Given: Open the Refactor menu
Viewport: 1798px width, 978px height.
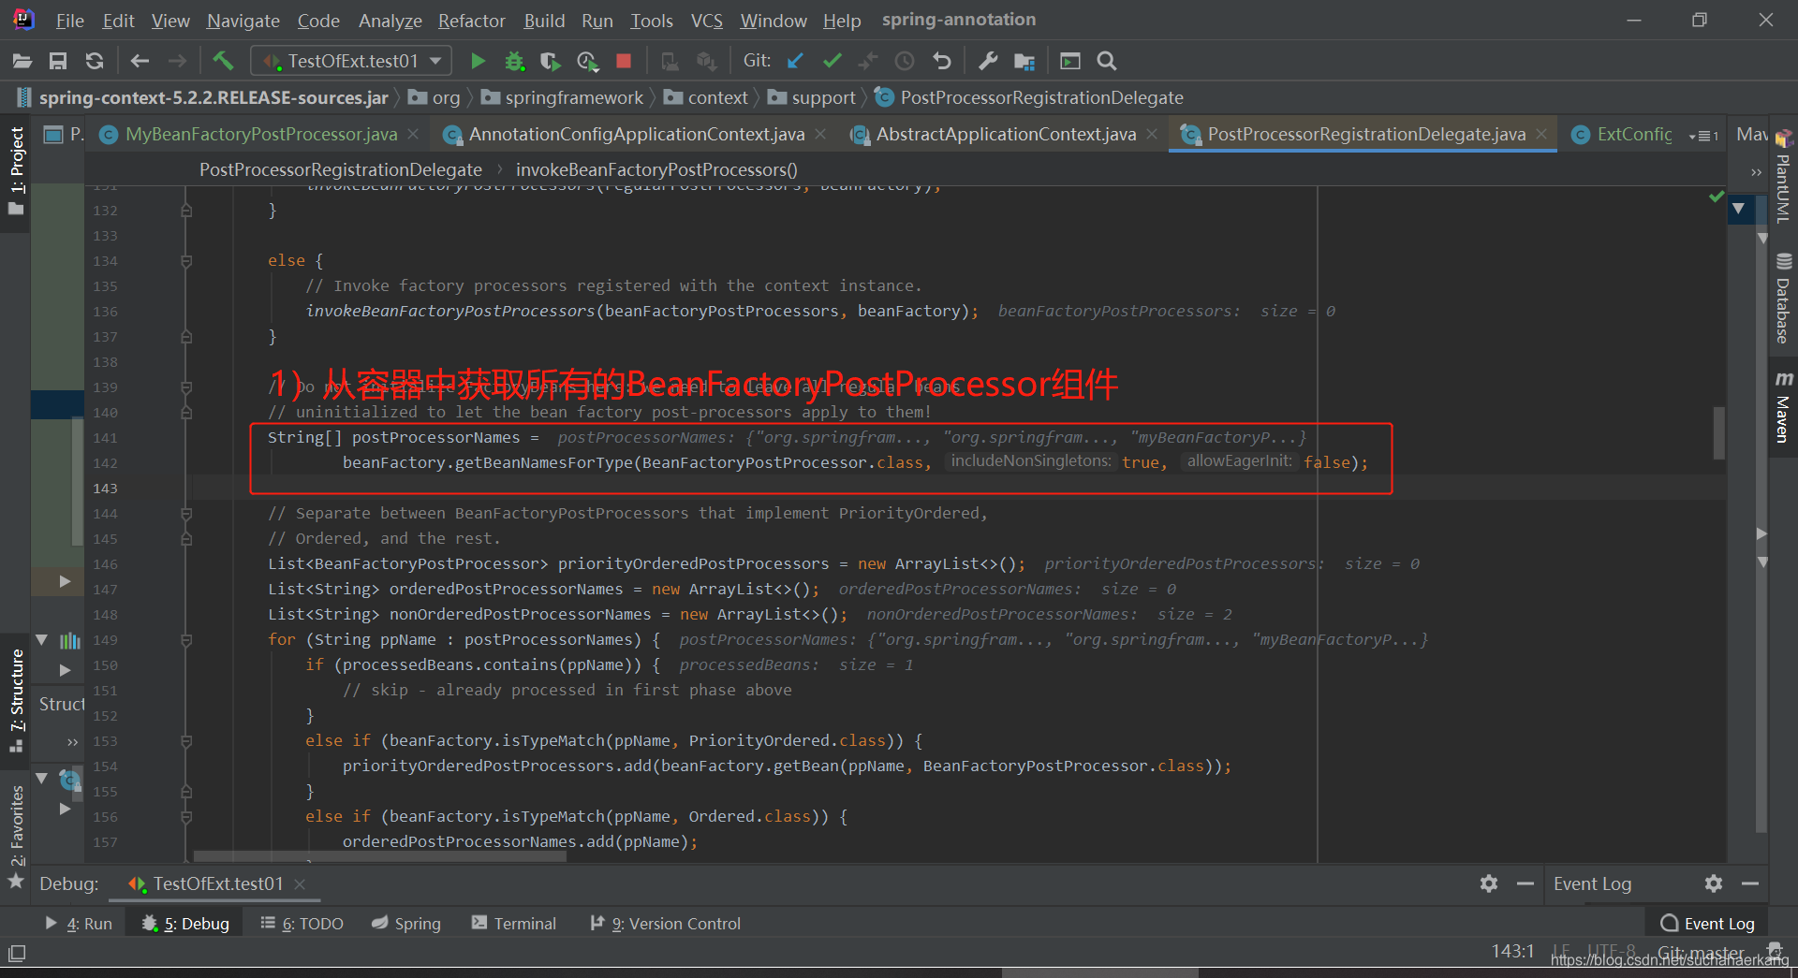Looking at the screenshot, I should coord(471,21).
